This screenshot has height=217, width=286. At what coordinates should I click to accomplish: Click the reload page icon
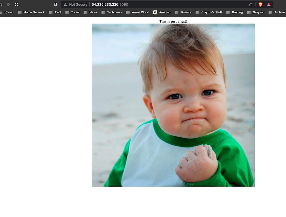coord(16,4)
